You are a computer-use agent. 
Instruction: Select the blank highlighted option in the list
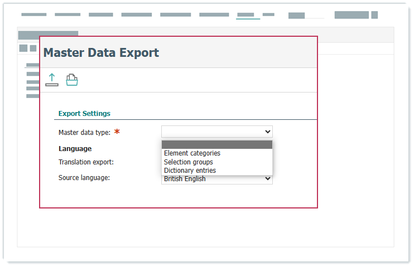pyautogui.click(x=216, y=144)
